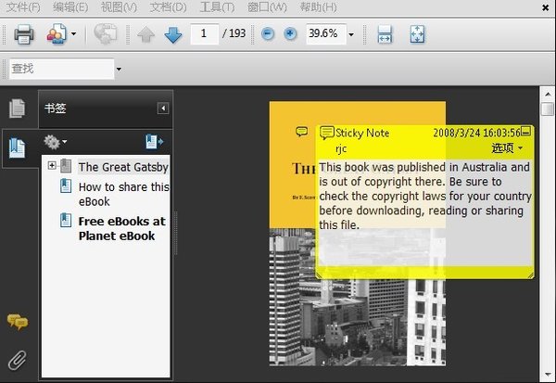This screenshot has height=383, width=556.
Task: Click the page number input field
Action: coord(204,34)
